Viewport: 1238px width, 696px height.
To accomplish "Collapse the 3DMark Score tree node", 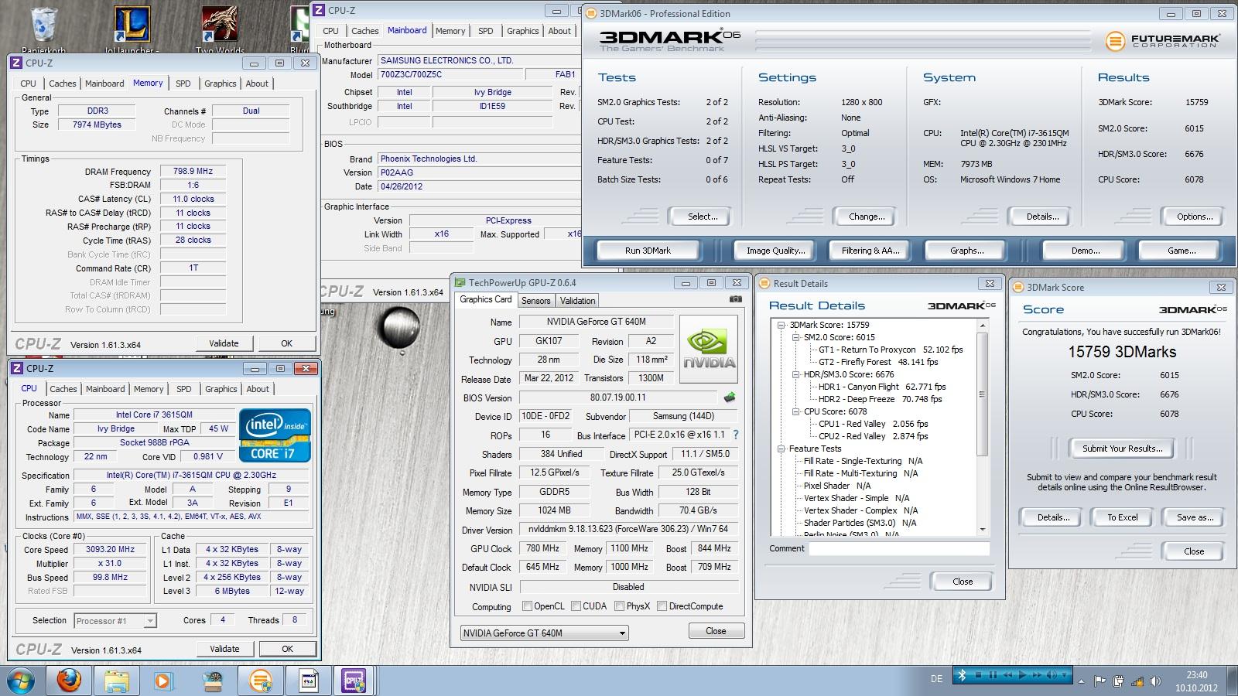I will (x=782, y=325).
